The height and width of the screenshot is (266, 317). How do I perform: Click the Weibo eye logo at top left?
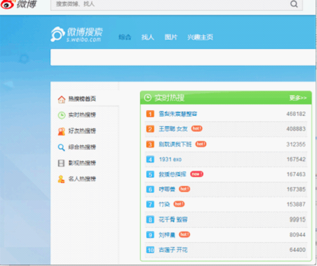tap(7, 4)
